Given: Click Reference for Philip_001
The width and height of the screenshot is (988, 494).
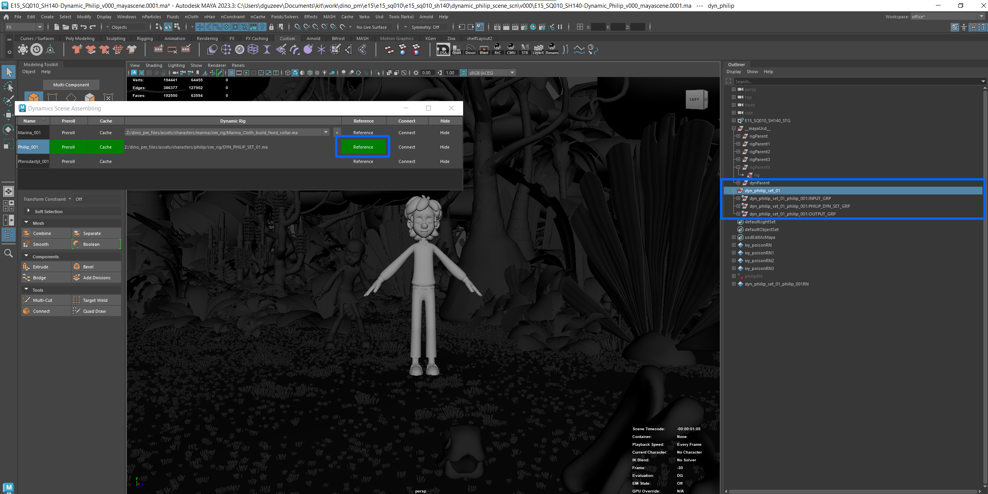Looking at the screenshot, I should point(363,147).
